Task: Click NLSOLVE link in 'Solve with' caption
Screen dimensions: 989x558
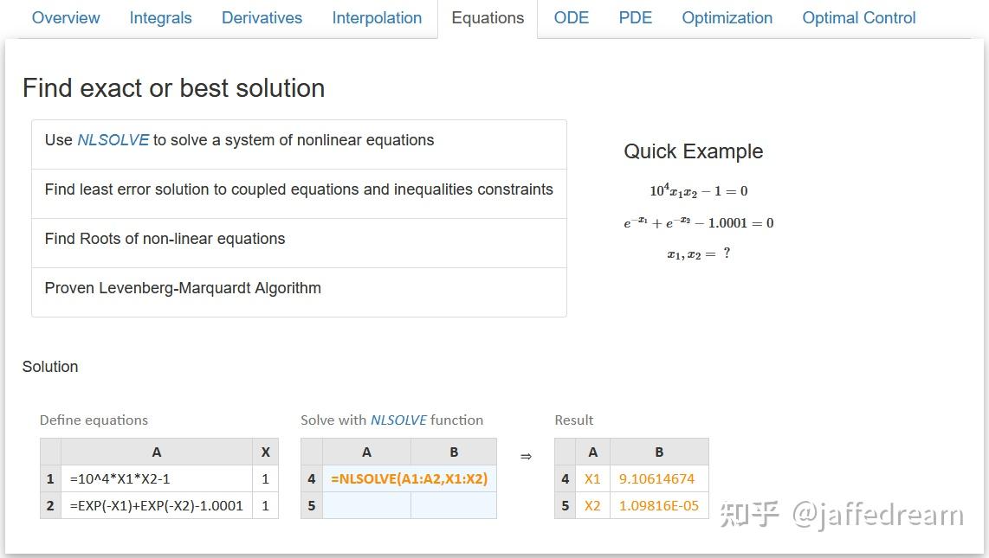Action: click(x=398, y=420)
